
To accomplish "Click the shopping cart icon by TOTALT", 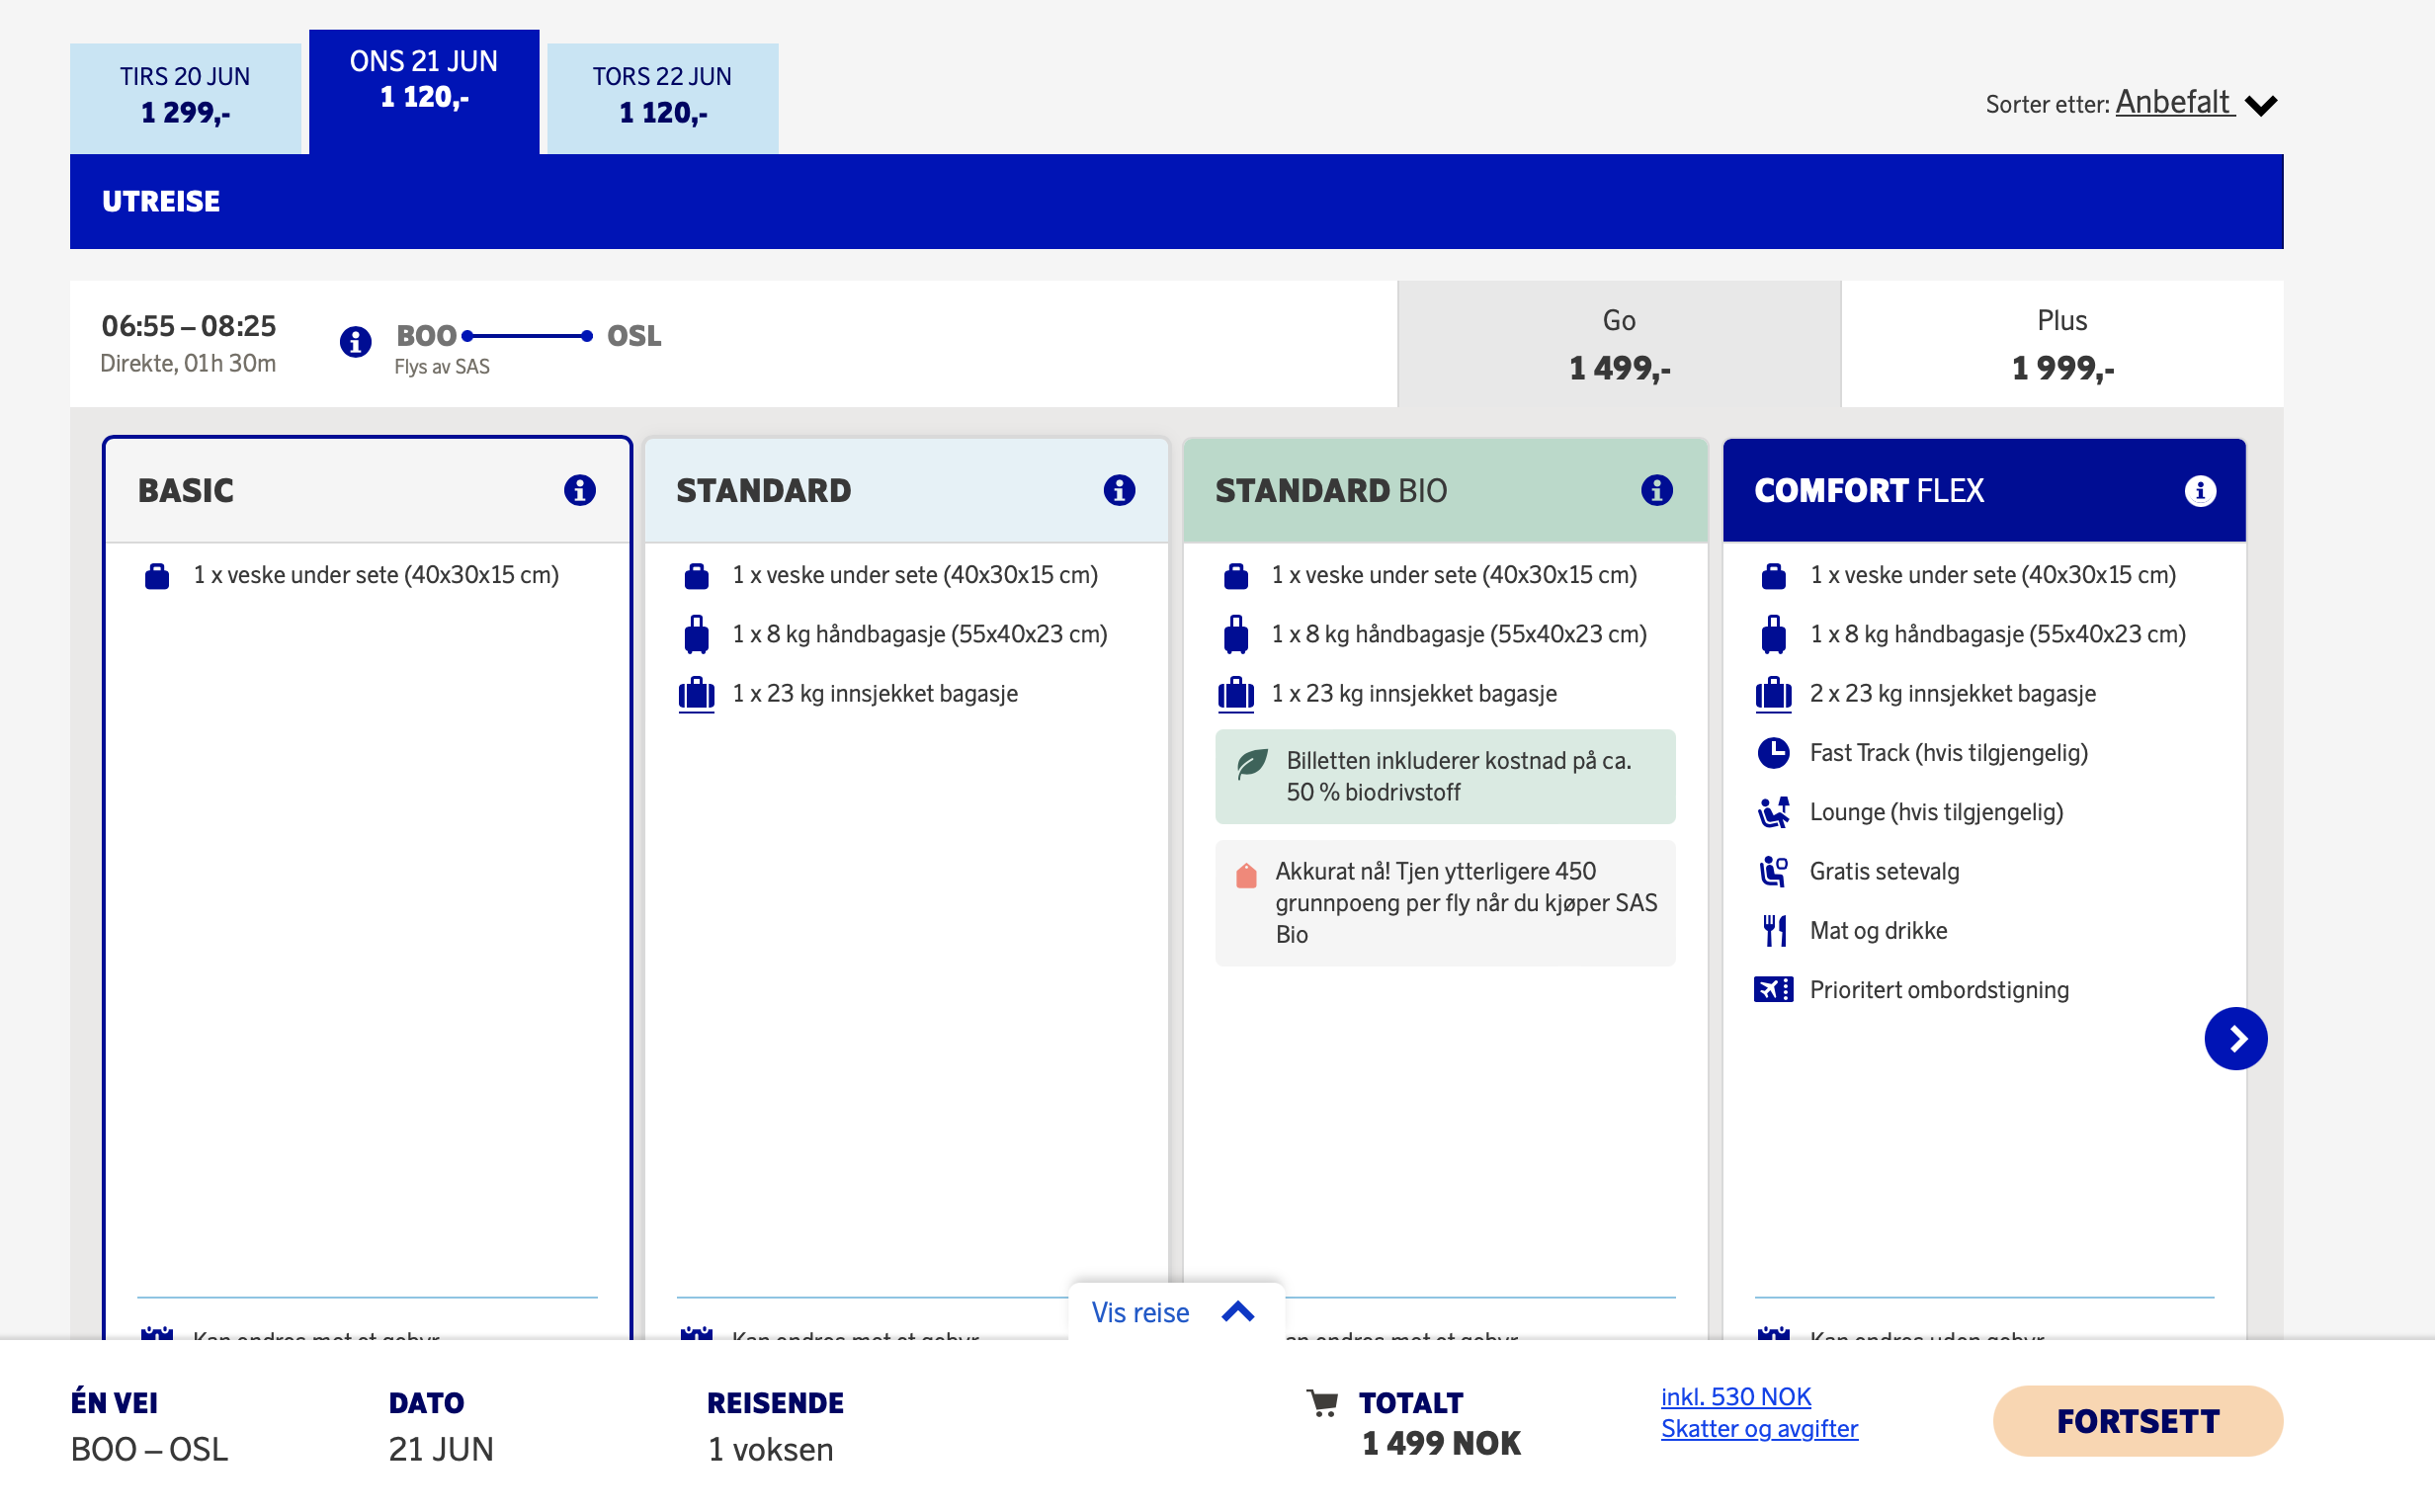I will coord(1322,1403).
